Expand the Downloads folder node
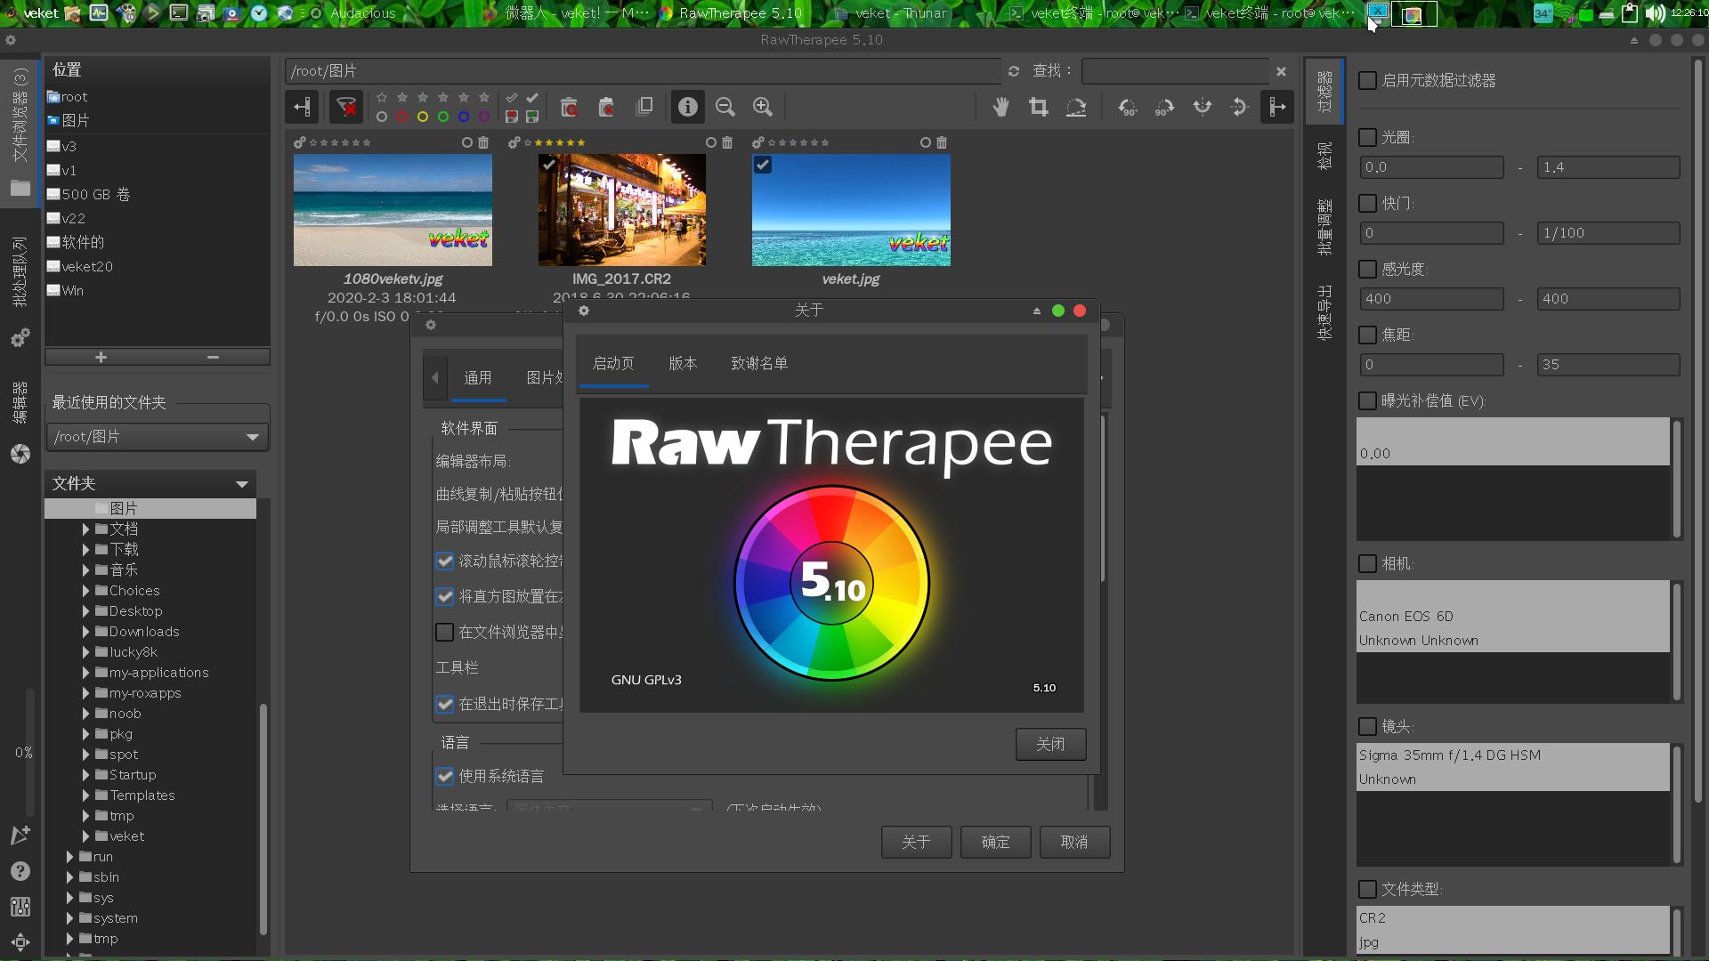 coord(85,632)
